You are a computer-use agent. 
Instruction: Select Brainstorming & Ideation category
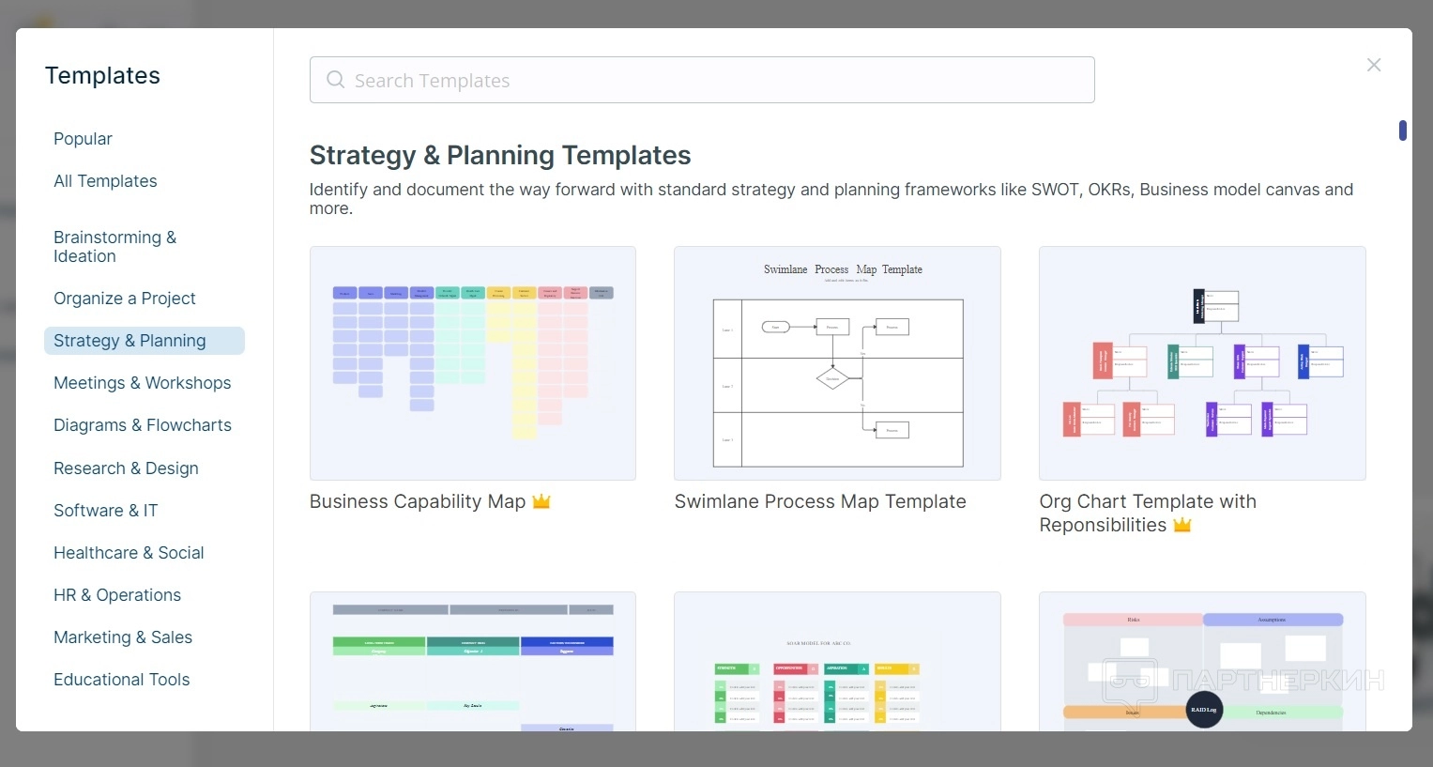[x=114, y=247]
